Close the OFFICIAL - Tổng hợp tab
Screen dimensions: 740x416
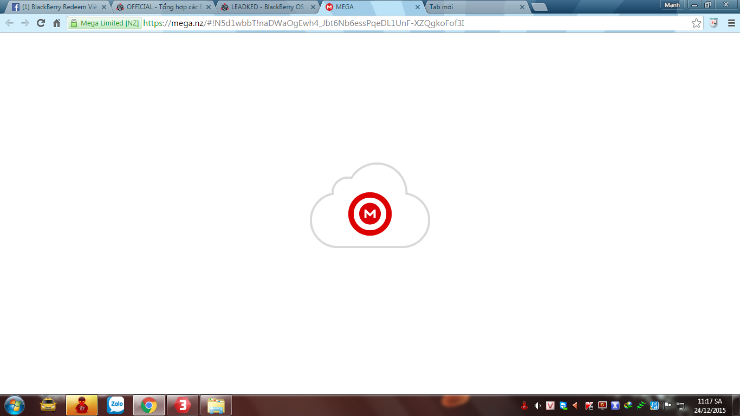(x=209, y=7)
